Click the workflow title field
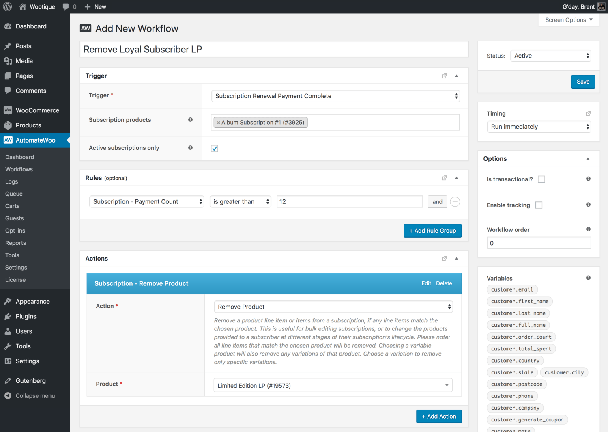The height and width of the screenshot is (432, 608). pos(274,50)
